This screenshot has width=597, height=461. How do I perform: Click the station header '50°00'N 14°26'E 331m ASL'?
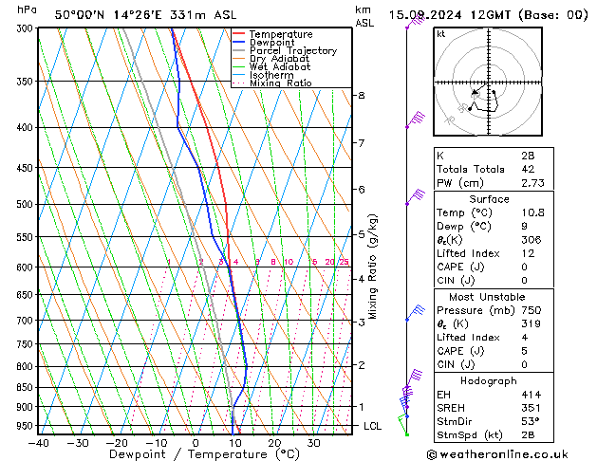tap(145, 15)
